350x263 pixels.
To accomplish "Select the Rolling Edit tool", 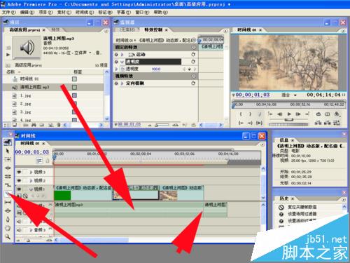I will pos(8,176).
